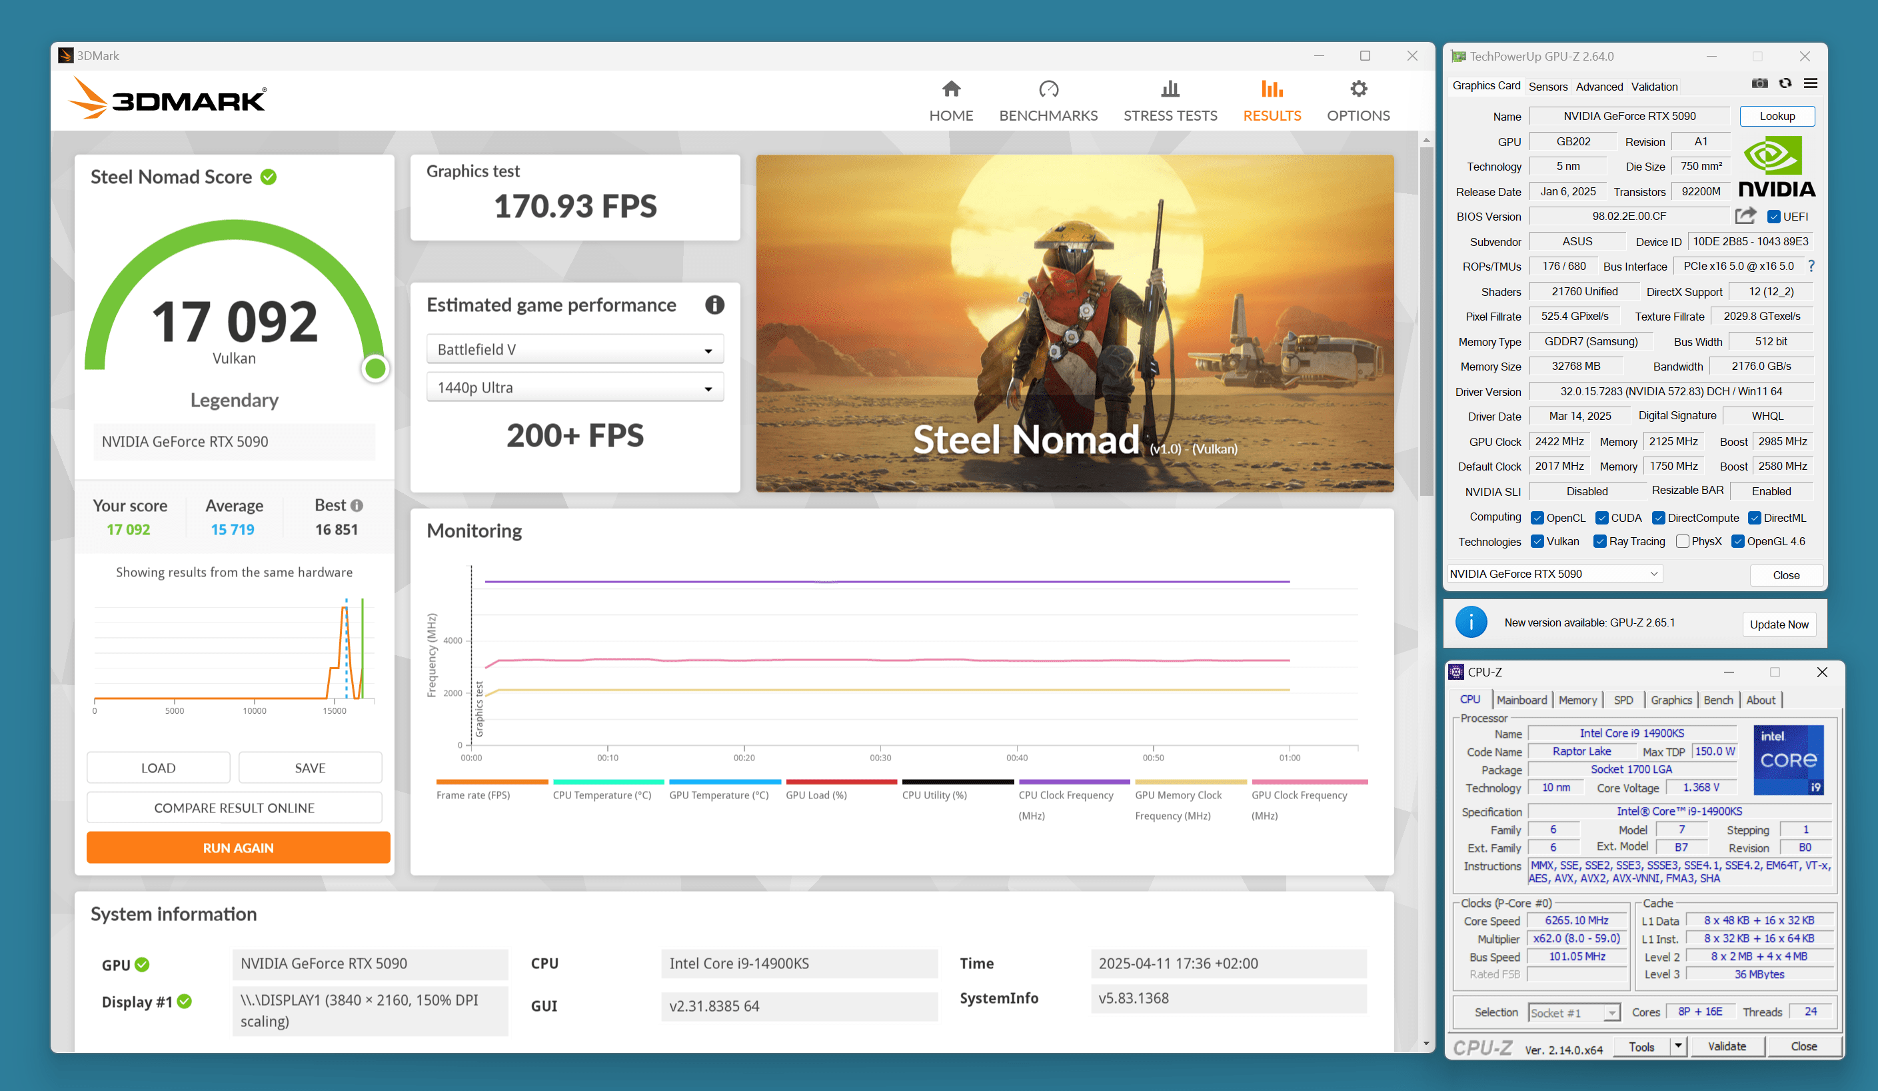Click the scrollbar down arrow in 3DMark

pos(1425,1044)
